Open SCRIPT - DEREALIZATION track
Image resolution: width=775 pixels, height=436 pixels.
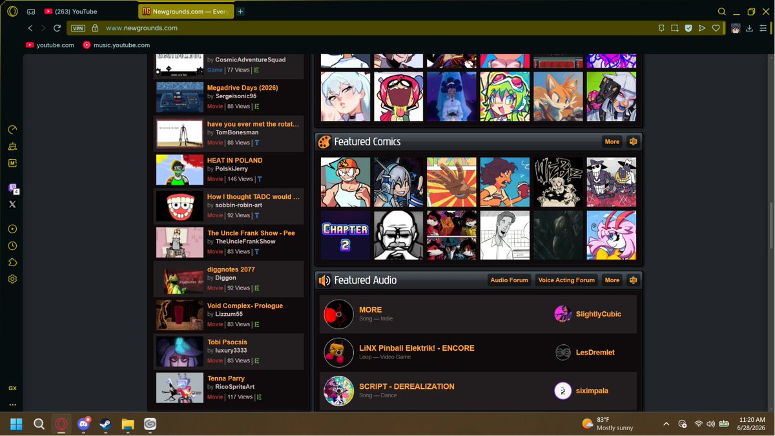406,386
